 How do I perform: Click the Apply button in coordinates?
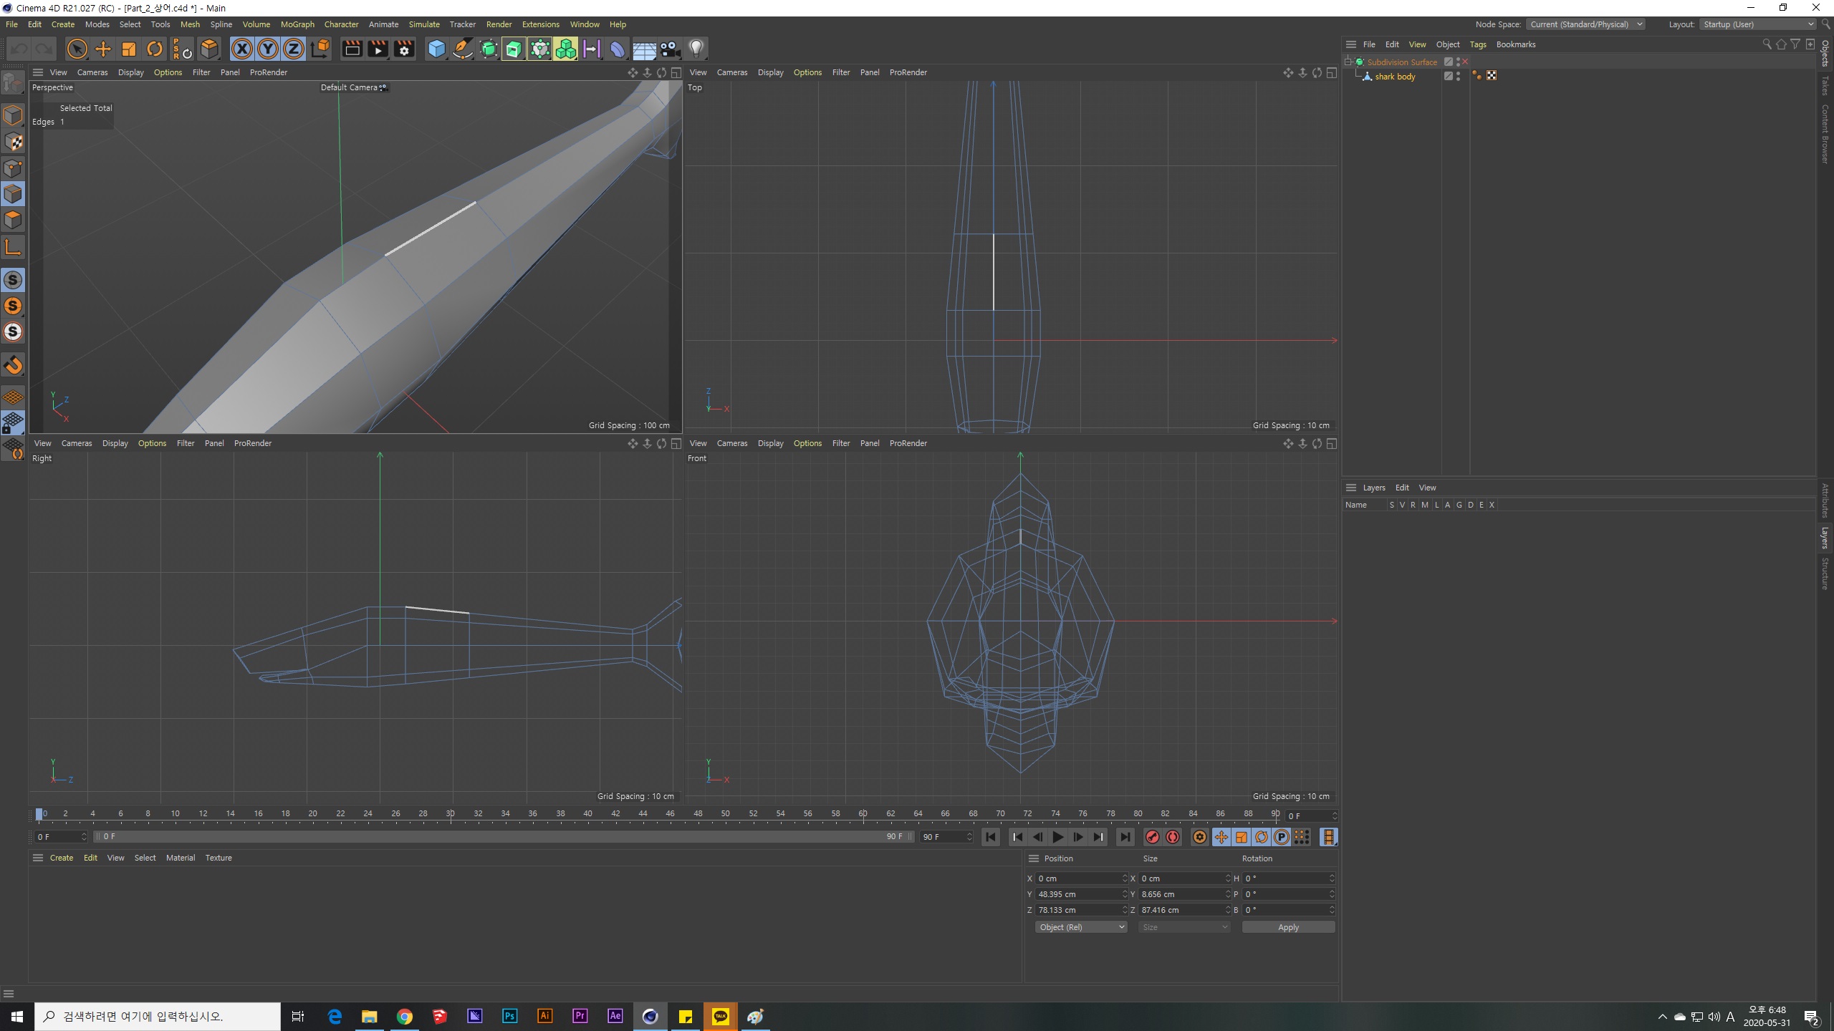coord(1288,927)
